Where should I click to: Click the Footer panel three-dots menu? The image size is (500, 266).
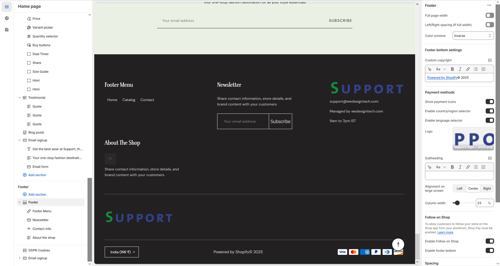point(489,5)
